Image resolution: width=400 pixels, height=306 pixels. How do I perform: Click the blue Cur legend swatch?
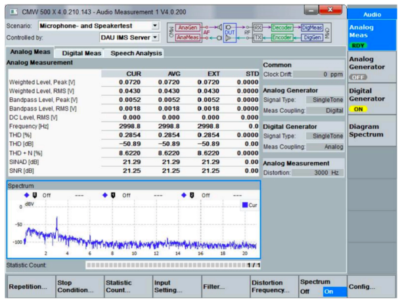[x=245, y=205]
